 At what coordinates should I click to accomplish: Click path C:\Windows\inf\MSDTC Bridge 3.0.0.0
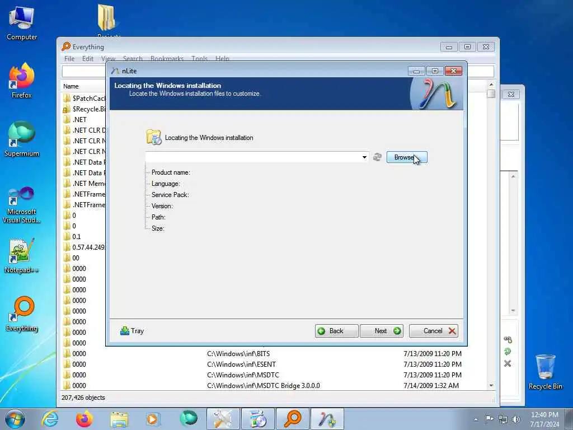click(263, 385)
